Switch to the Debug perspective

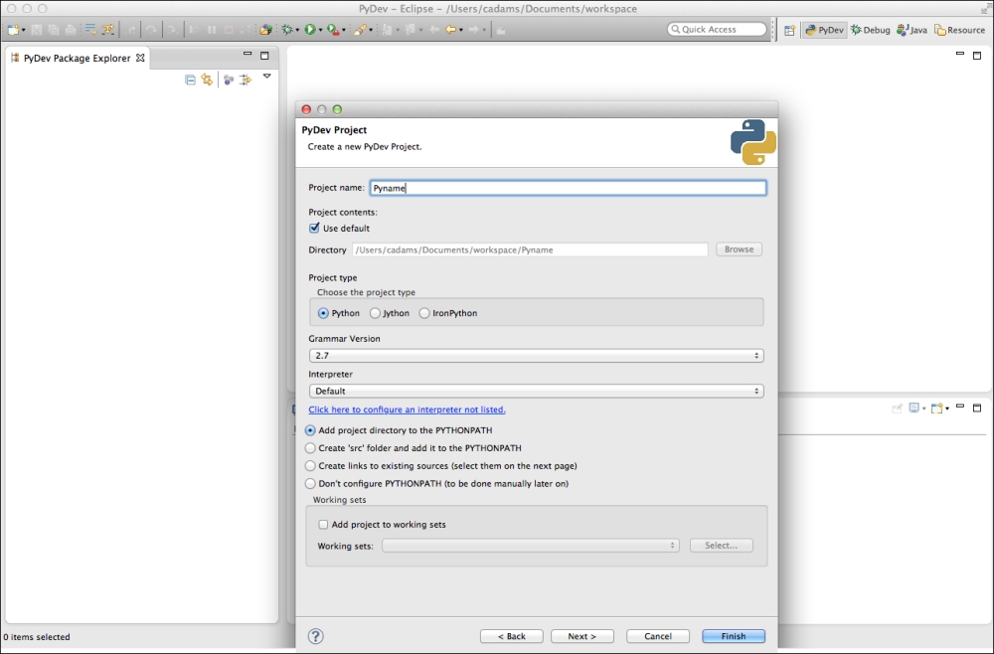point(871,30)
